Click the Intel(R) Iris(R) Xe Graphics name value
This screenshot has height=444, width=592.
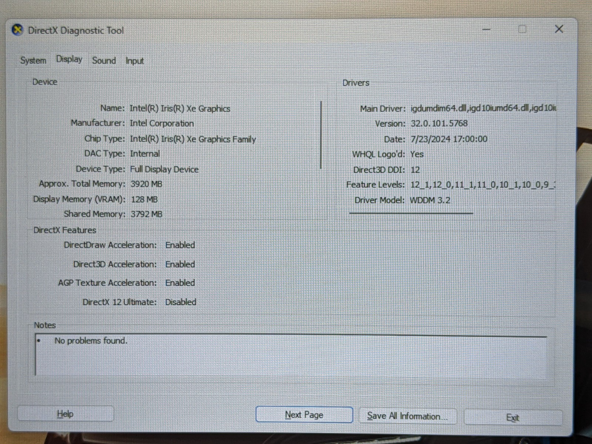(180, 109)
